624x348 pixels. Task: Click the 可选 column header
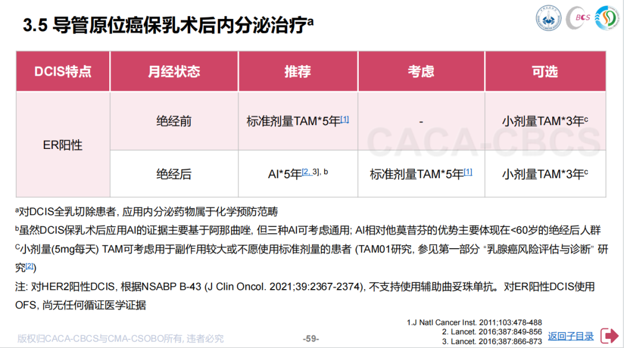click(545, 72)
